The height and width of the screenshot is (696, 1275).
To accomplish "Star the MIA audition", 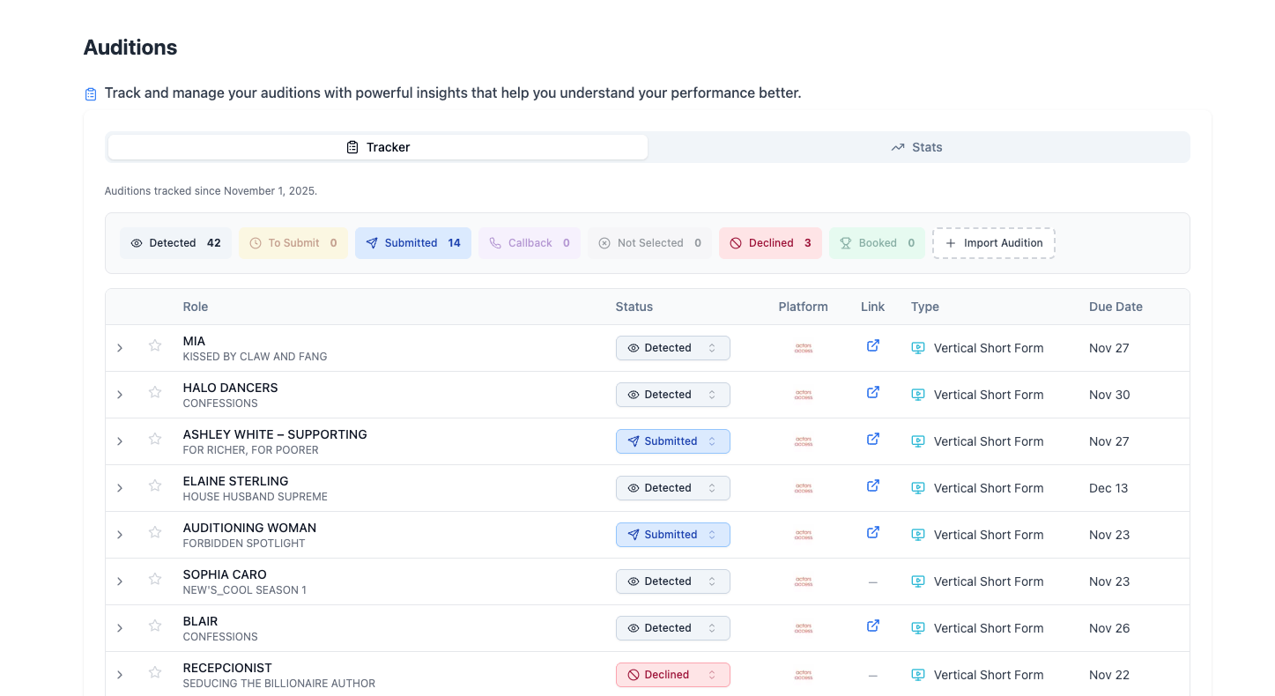I will tap(154, 345).
